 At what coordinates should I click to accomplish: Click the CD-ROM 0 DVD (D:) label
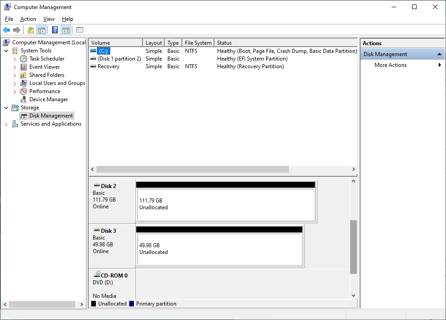coord(103,282)
